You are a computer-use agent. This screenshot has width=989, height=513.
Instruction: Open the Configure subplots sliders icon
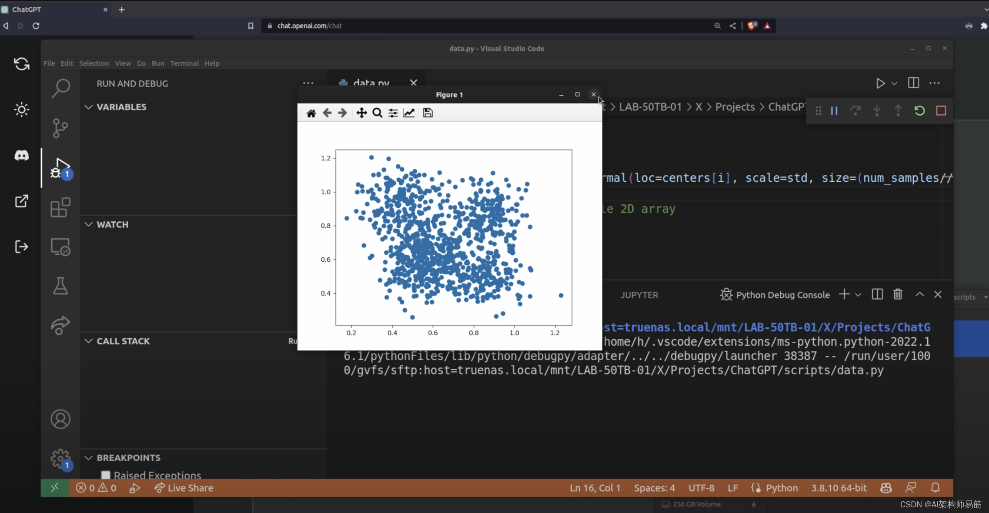point(393,113)
